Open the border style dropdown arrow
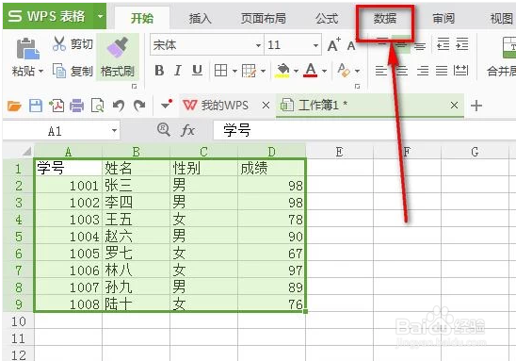 point(234,71)
